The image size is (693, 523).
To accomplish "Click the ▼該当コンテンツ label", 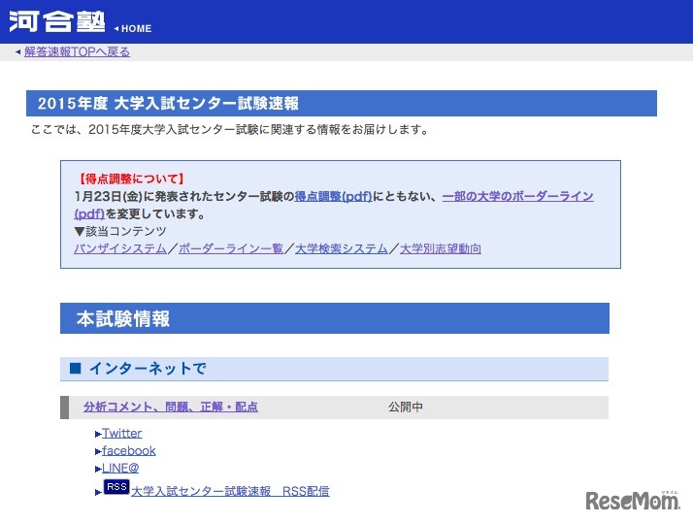I will 120,231.
